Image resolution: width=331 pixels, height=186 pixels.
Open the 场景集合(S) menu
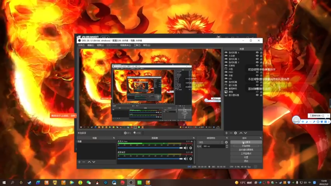[x=125, y=45]
